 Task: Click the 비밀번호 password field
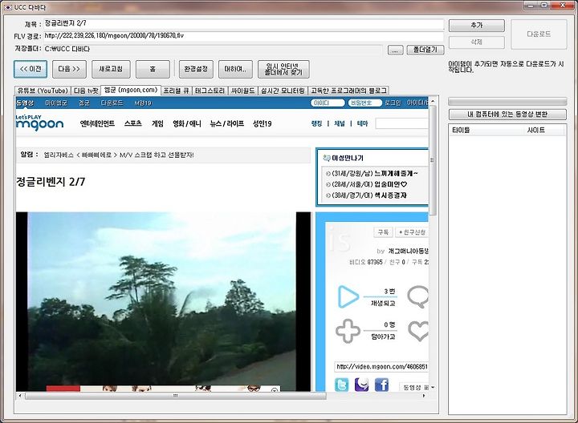click(365, 103)
